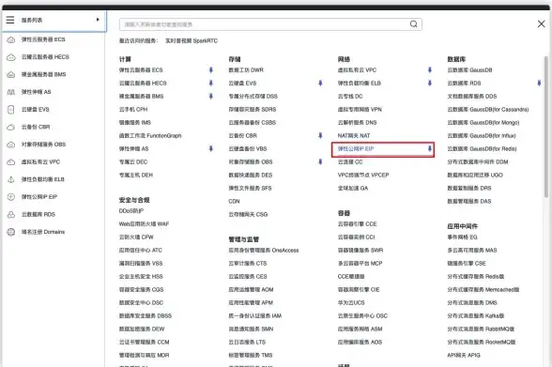Expand the 服务列表 arrow
Viewport: 552px width, 367px height.
(x=98, y=20)
